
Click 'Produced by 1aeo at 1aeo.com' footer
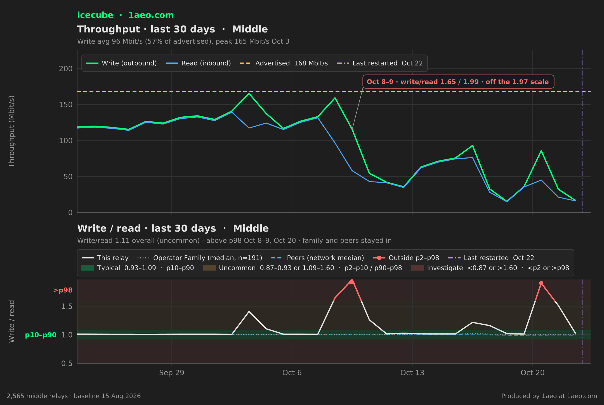point(549,396)
